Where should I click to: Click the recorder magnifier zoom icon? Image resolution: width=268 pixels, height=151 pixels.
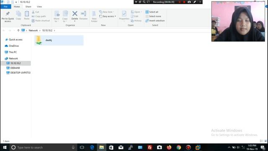144,2
